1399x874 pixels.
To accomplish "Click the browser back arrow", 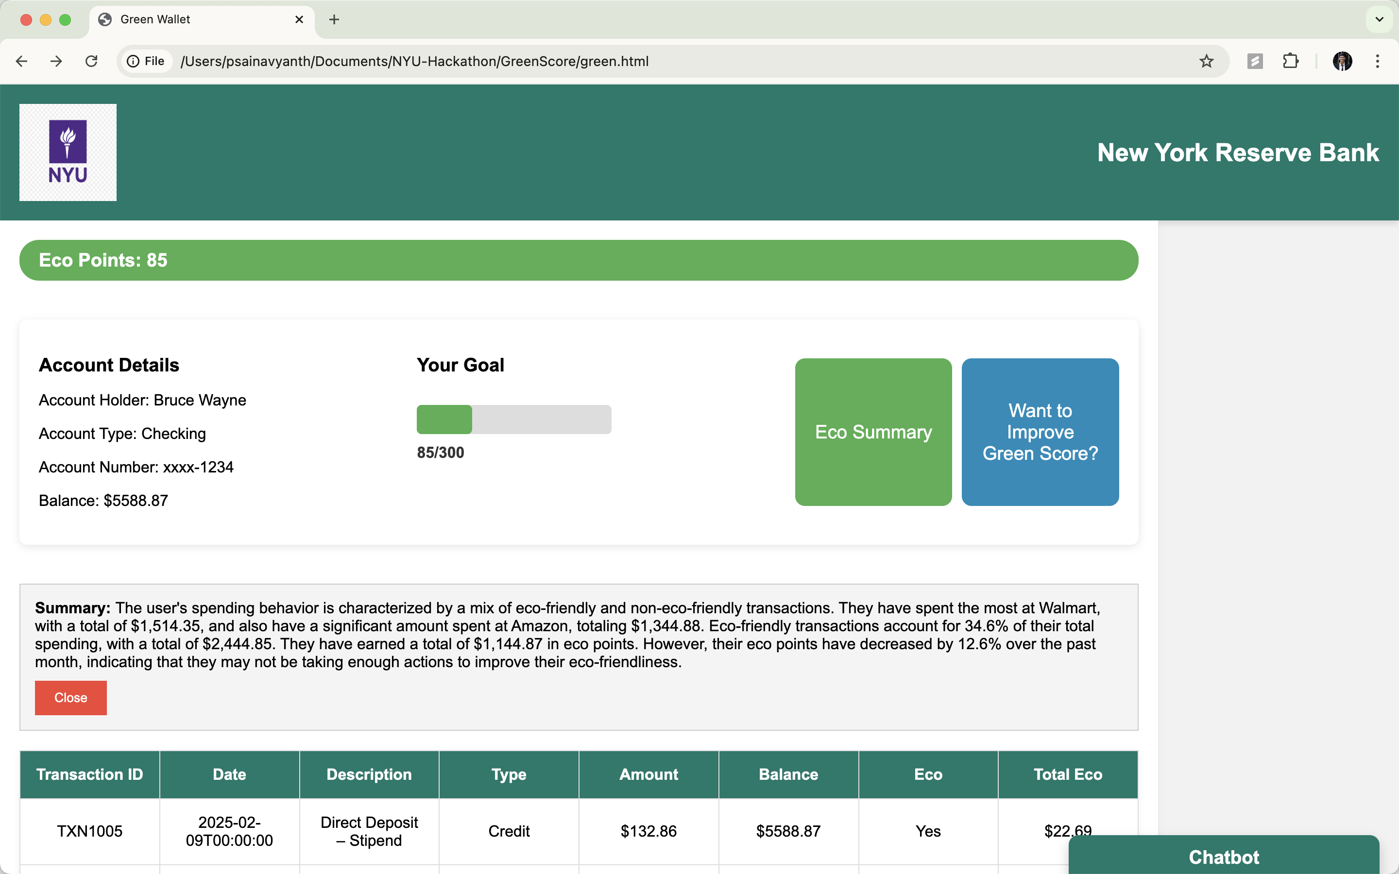I will click(21, 61).
